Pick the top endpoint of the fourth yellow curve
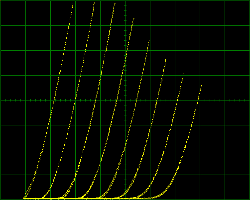The height and width of the screenshot is (200, 250). click(134, 18)
